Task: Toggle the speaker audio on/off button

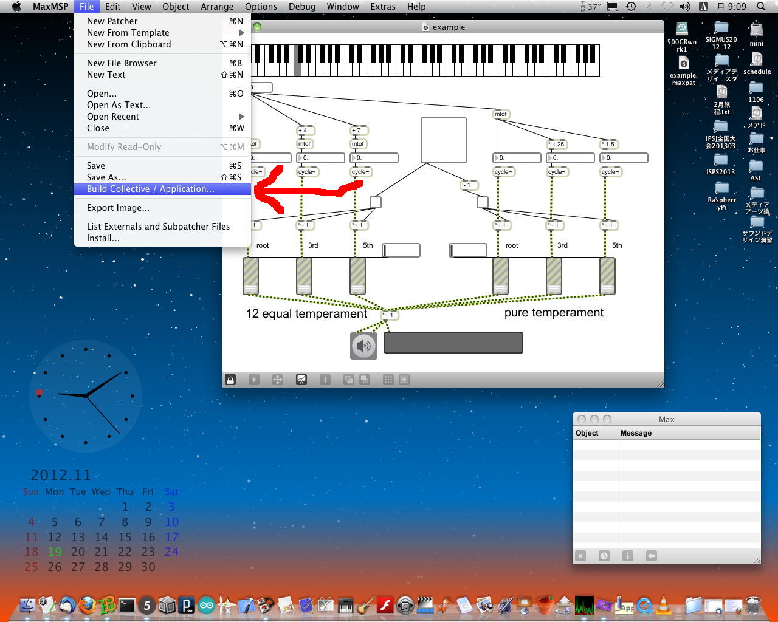Action: click(363, 346)
